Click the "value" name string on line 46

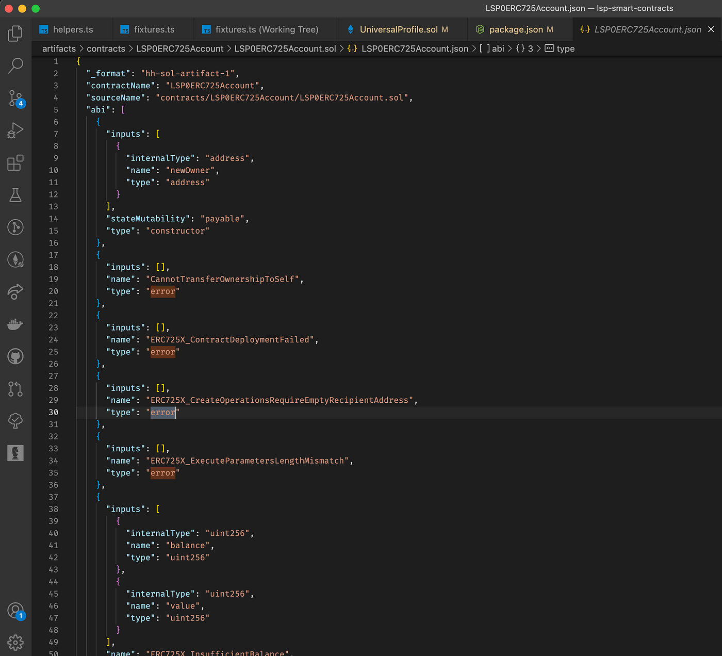click(x=183, y=606)
